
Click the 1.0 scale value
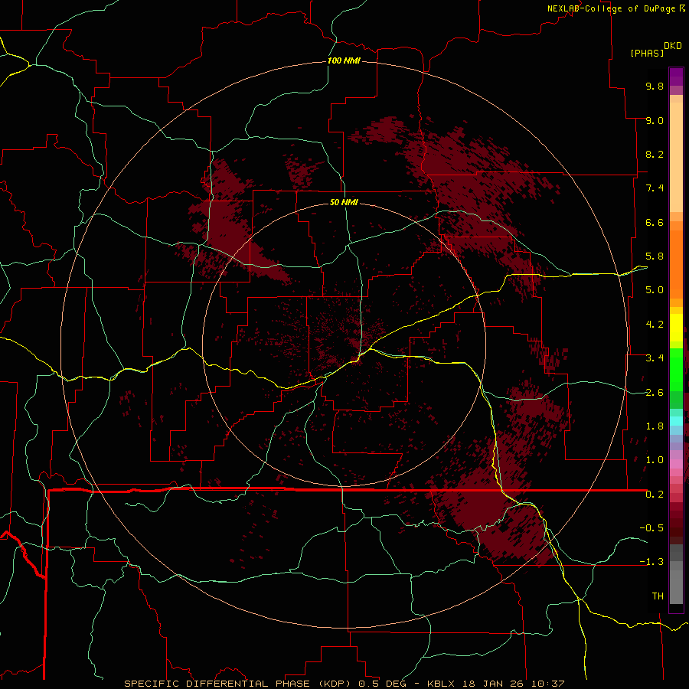(655, 460)
